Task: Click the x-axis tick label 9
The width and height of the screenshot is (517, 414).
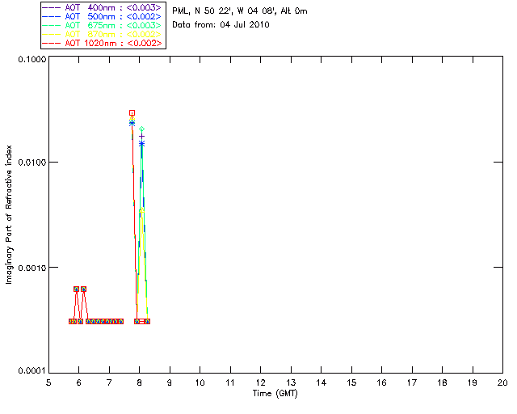Action: tap(170, 382)
